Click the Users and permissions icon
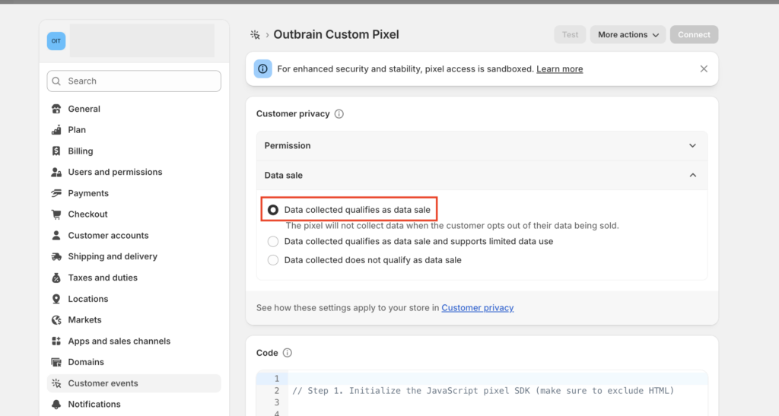The width and height of the screenshot is (779, 416). 56,173
